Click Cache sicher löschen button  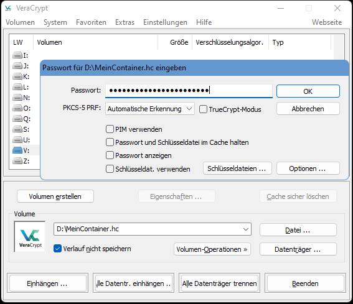click(298, 196)
